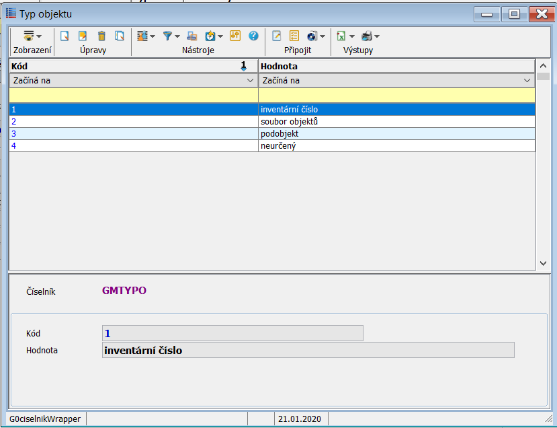Click the trash can delete icon
The image size is (557, 428).
tap(101, 36)
